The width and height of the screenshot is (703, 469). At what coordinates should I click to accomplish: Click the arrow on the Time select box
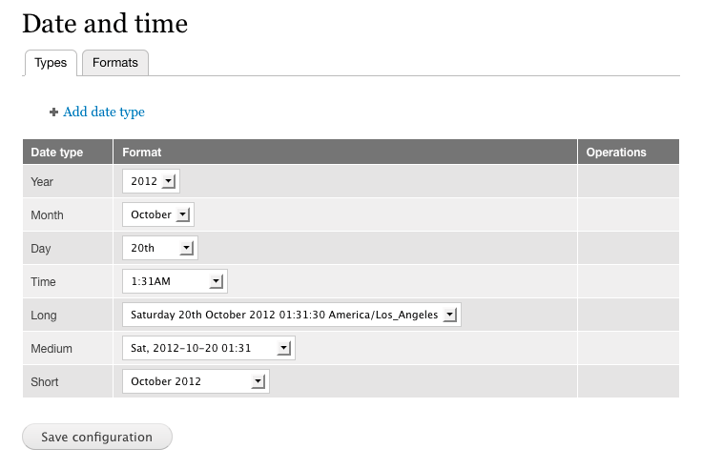(x=217, y=281)
